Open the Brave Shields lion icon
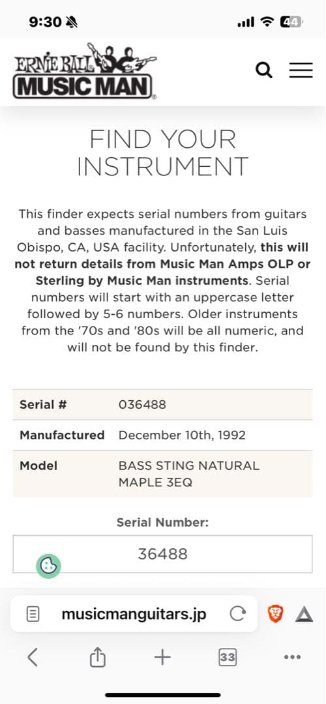Viewport: 326px width, 704px height. tap(276, 614)
